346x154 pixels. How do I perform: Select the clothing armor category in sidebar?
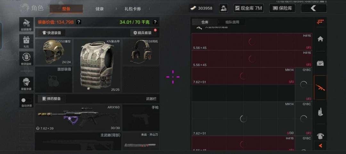click(320, 136)
